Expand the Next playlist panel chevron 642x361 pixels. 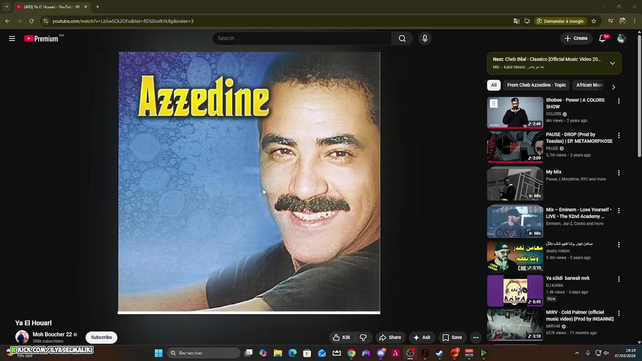click(612, 63)
